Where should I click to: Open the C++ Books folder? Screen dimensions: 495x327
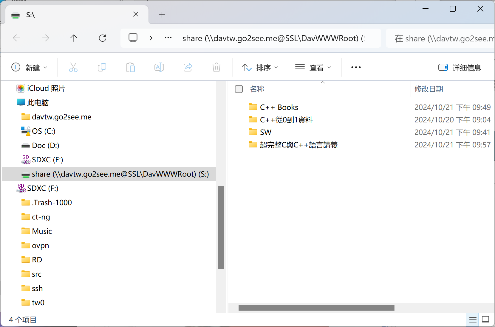pos(279,107)
